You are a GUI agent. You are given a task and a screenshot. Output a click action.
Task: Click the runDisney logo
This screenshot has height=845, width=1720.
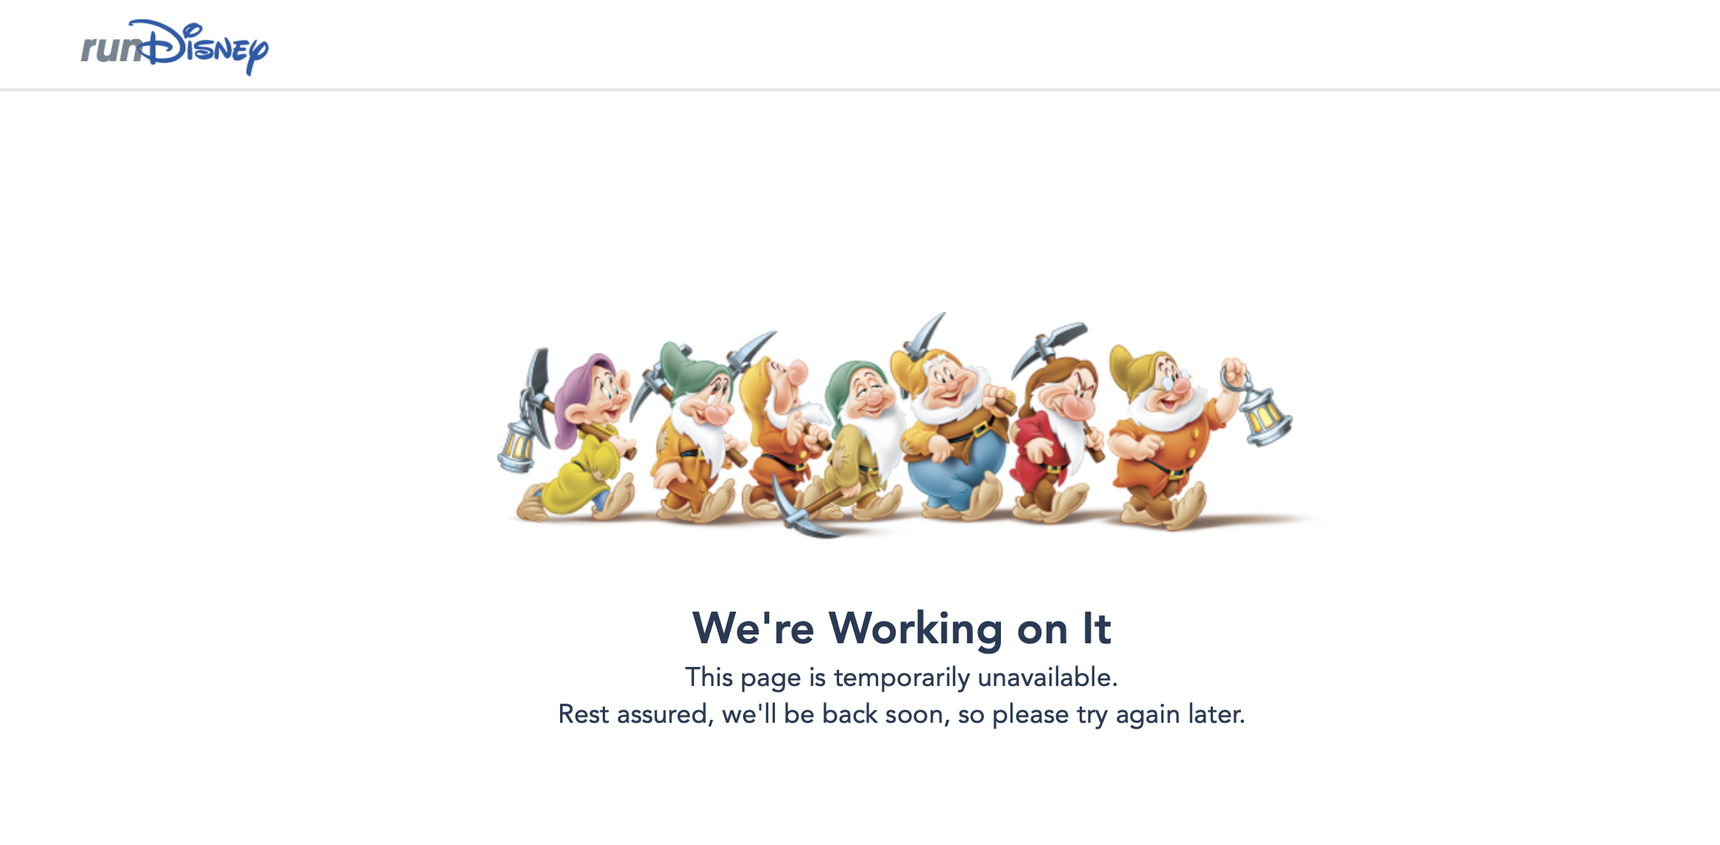pos(174,47)
